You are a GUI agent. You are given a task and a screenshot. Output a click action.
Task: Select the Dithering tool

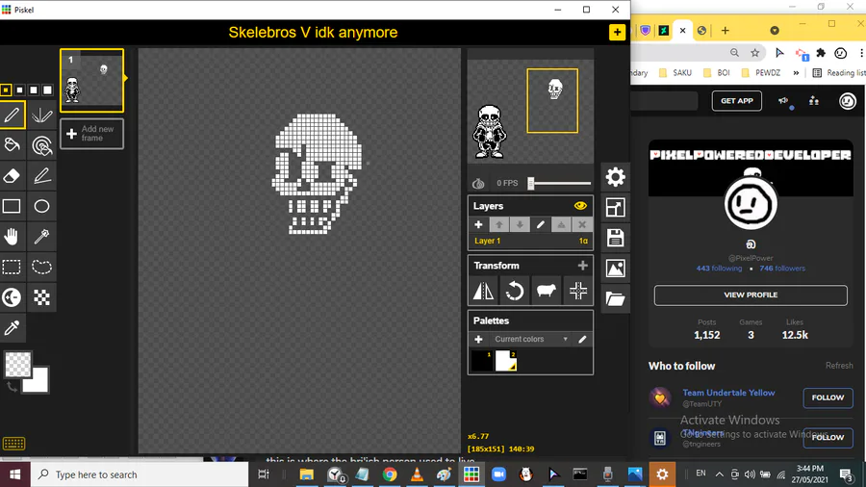click(42, 297)
